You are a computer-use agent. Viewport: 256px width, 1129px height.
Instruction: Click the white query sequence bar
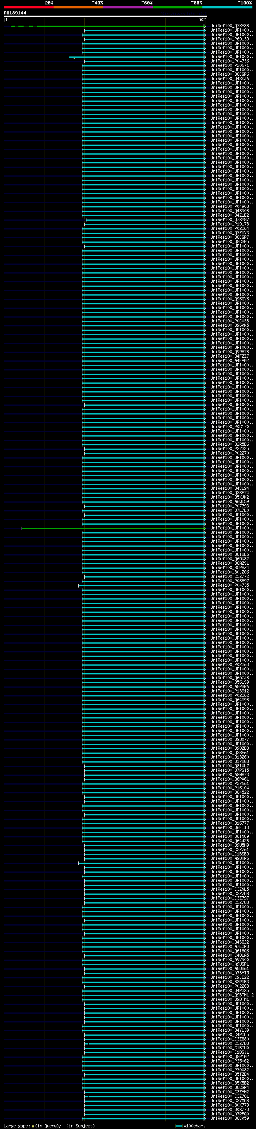click(106, 17)
